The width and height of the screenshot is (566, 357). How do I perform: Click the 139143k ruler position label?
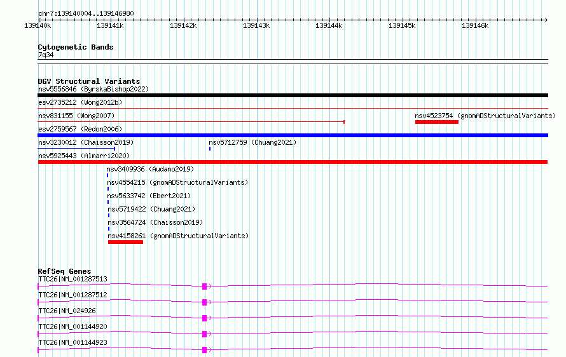(x=256, y=25)
